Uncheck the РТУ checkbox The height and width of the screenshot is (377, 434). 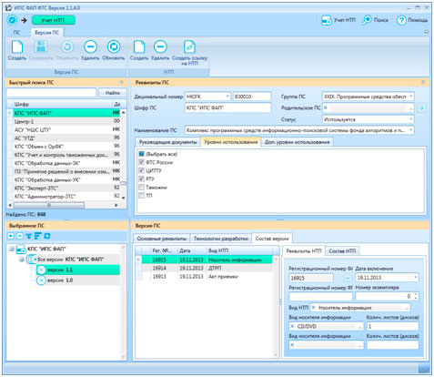pos(141,178)
